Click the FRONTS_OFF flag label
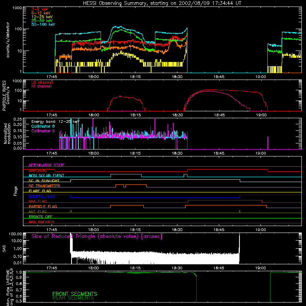The image size is (306, 306). point(41,217)
